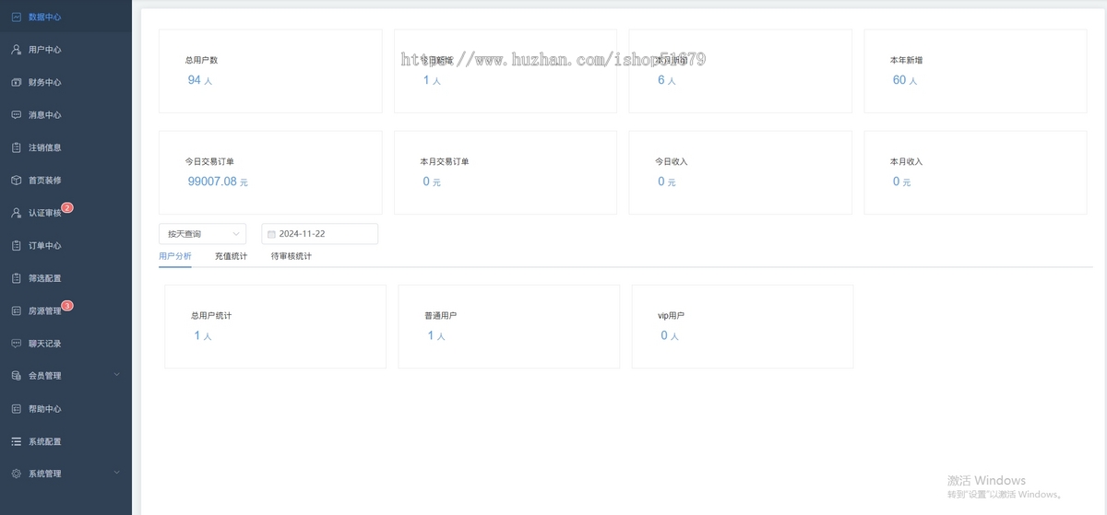Click the 聊天记录 chat icon
The height and width of the screenshot is (515, 1107).
tap(16, 344)
